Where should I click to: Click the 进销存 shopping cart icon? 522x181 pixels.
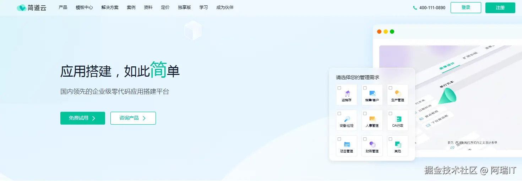pyautogui.click(x=347, y=93)
